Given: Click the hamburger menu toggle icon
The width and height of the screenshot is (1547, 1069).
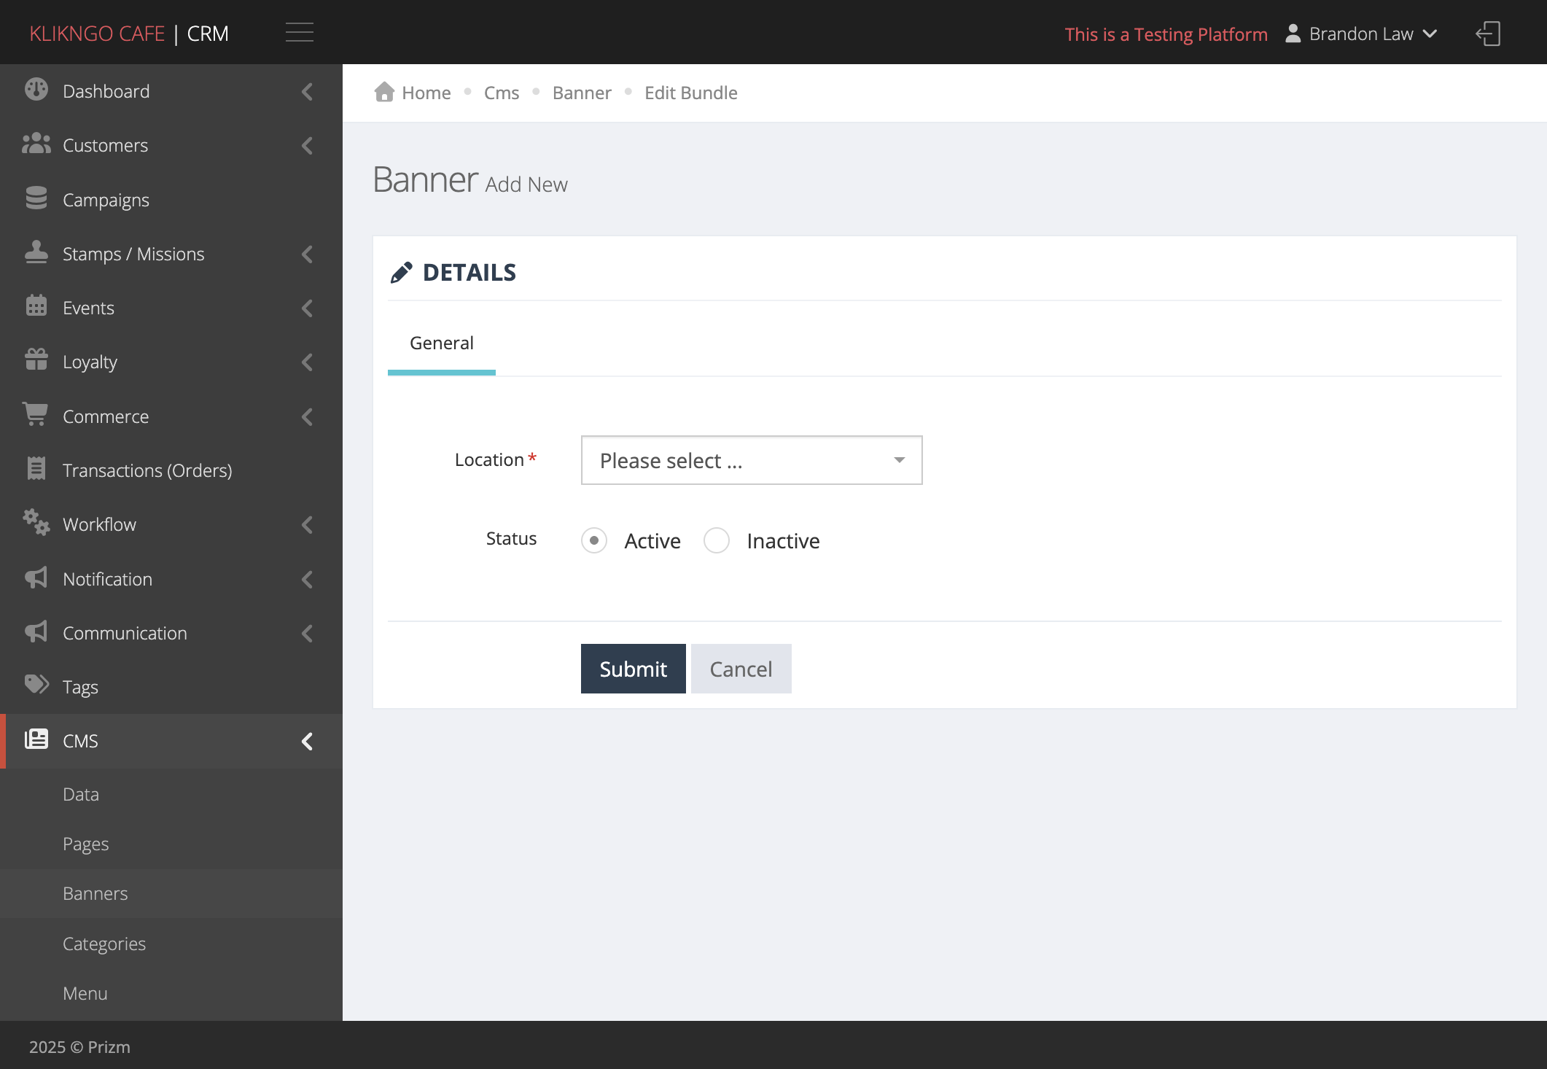Looking at the screenshot, I should tap(299, 33).
